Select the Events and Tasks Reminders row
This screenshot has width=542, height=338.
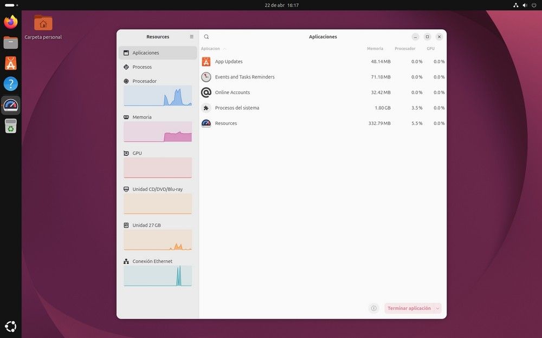point(323,77)
